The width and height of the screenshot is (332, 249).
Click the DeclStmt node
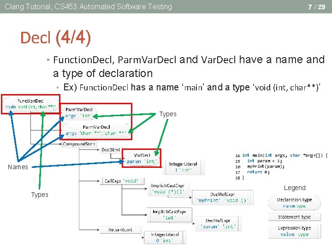point(111,150)
